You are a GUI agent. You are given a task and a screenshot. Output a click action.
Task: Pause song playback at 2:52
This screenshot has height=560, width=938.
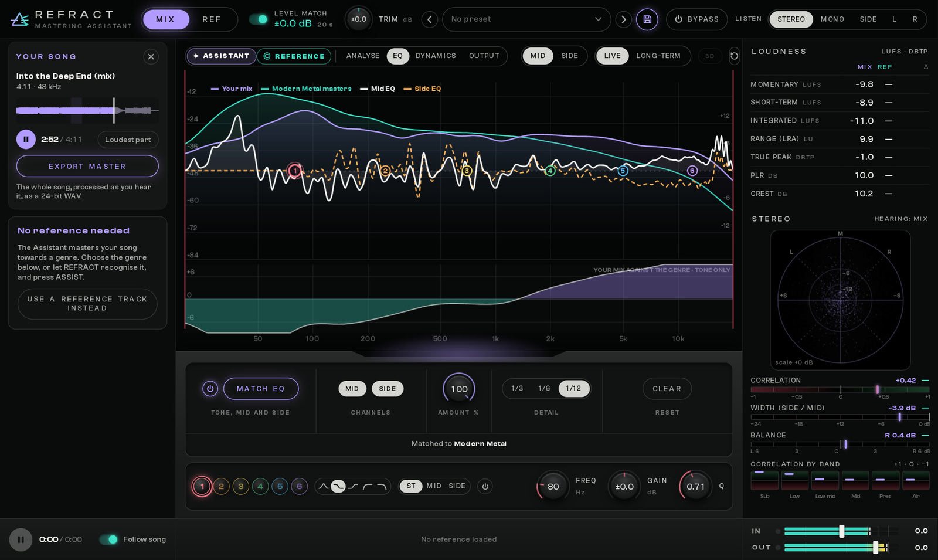pyautogui.click(x=26, y=140)
